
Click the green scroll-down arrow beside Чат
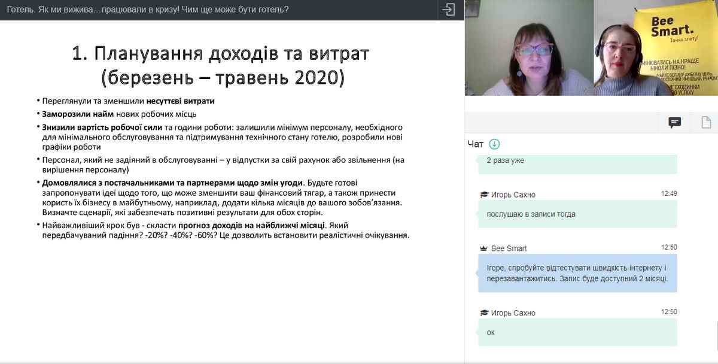click(x=494, y=144)
